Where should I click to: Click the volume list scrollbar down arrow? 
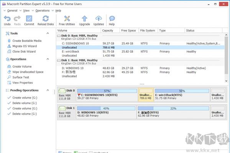pyautogui.click(x=226, y=81)
